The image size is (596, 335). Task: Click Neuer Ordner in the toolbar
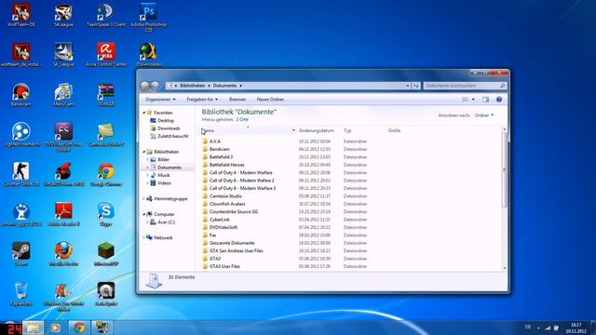270,100
